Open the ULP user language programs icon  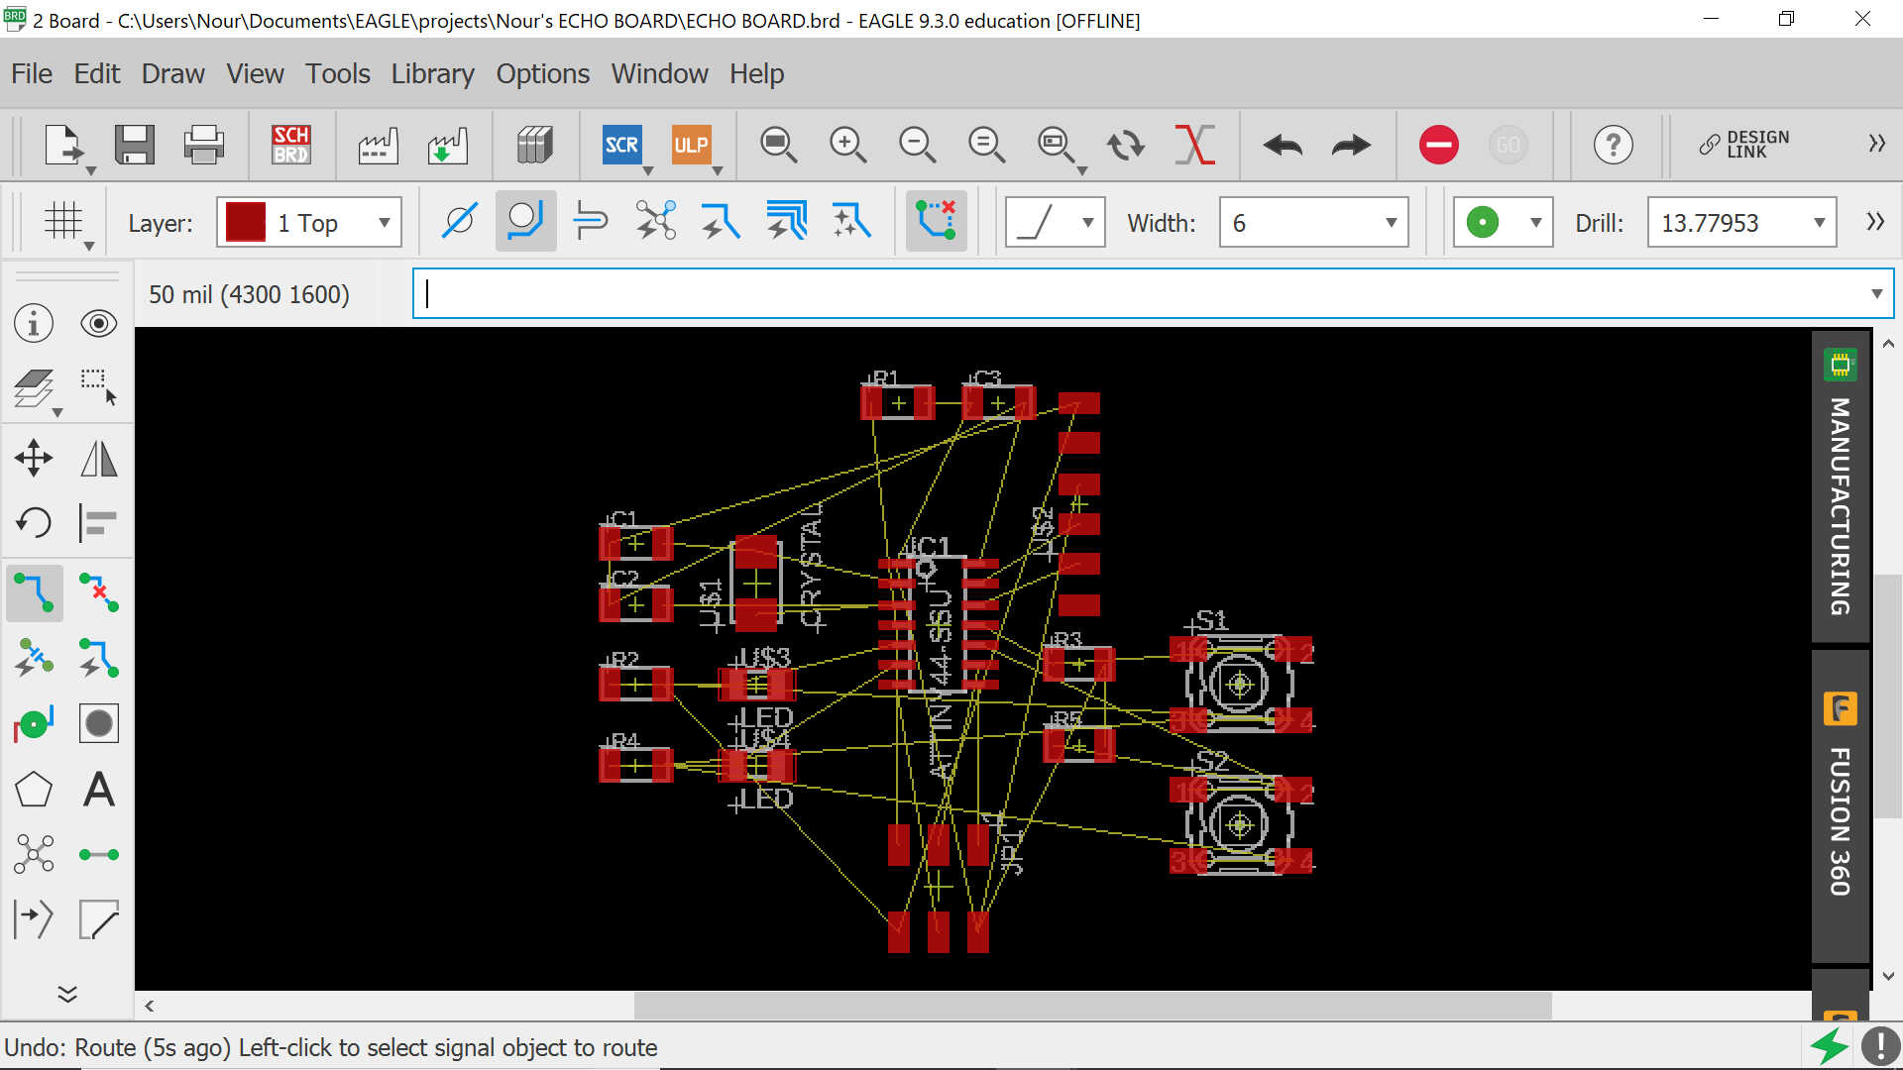[x=691, y=145]
